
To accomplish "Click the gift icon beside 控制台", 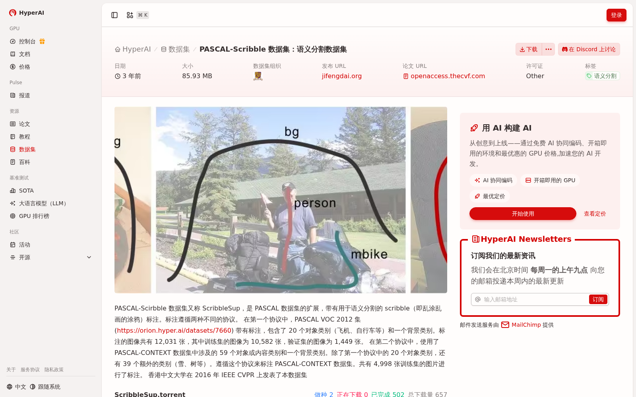I will pos(42,41).
